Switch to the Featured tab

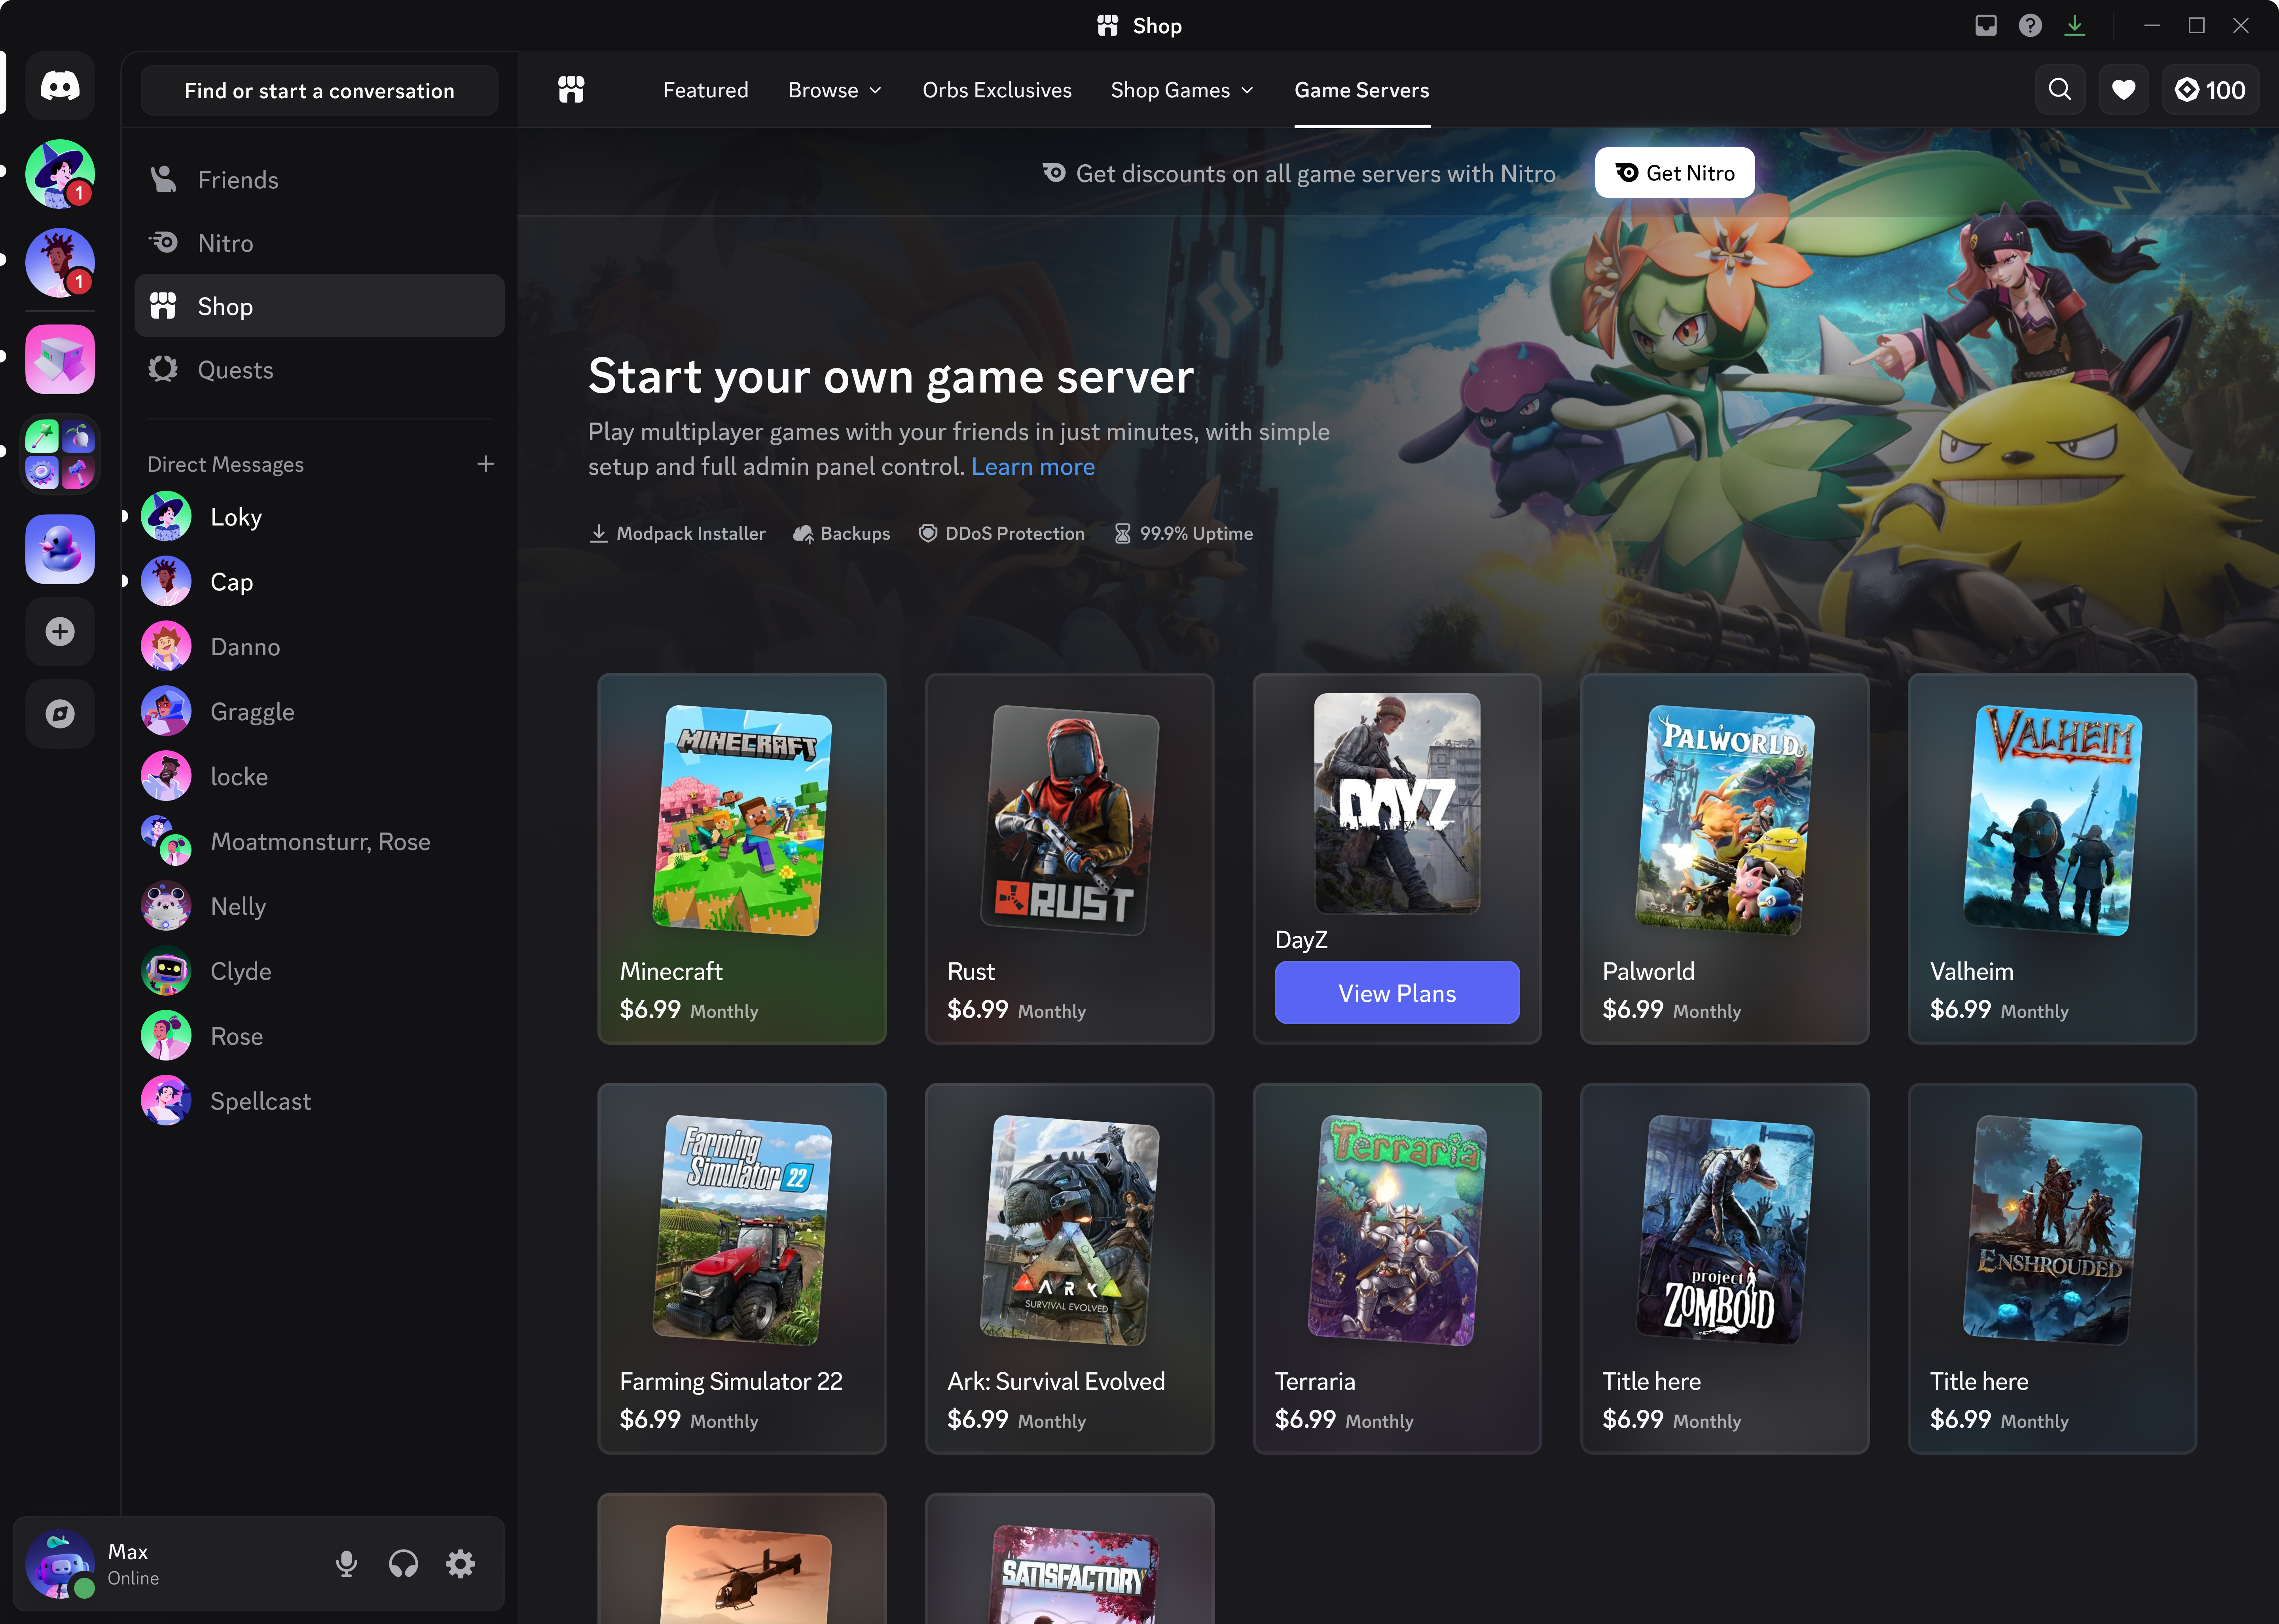[706, 90]
